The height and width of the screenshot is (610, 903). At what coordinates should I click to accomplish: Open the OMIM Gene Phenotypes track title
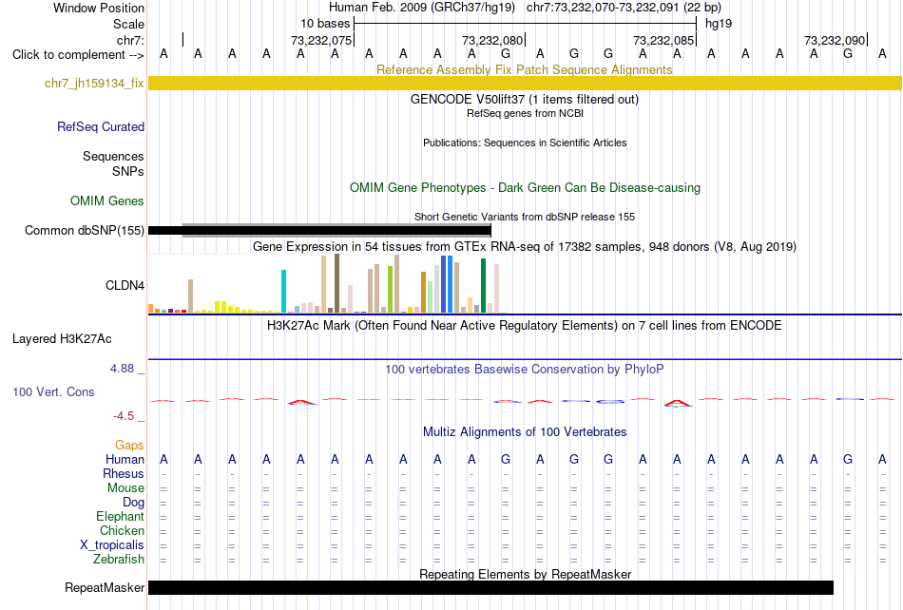tap(525, 187)
